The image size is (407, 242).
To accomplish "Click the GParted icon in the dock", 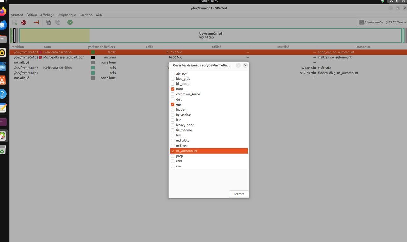I will 3,136.
